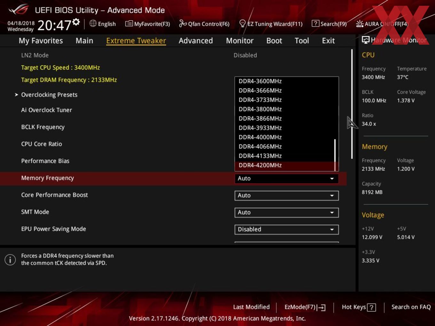Screen dimensions: 435x326
Task: Click the BCLK 100.0 MHz reading
Action: [x=374, y=100]
